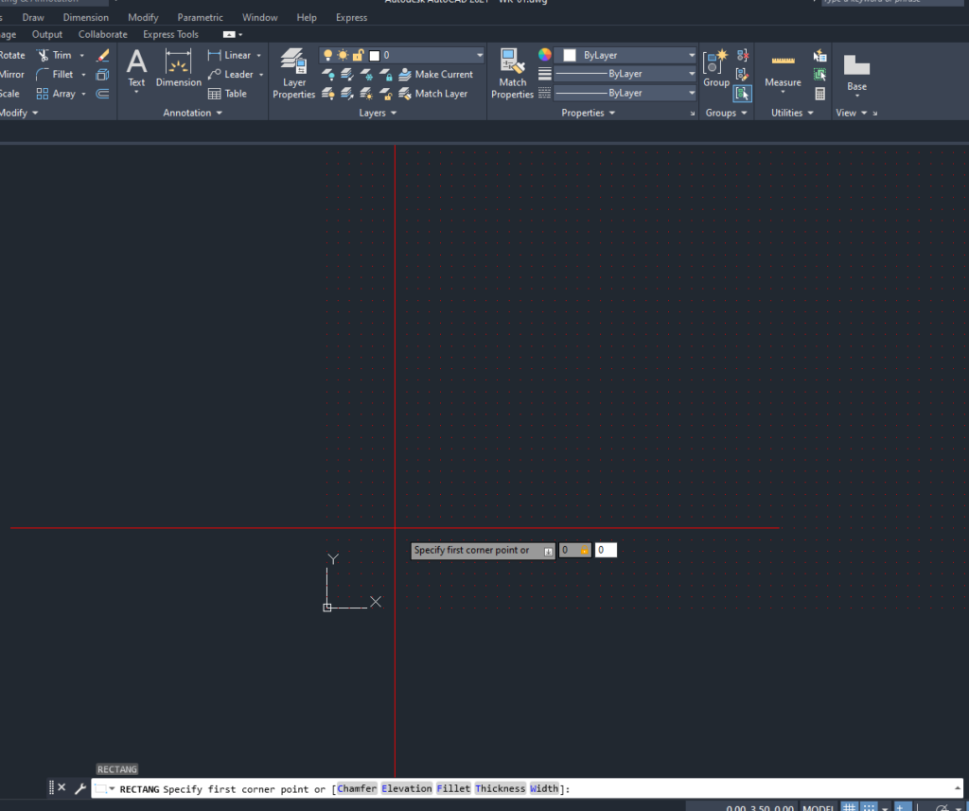
Task: Toggle layer 0 on/off lightbulb
Action: click(x=328, y=55)
